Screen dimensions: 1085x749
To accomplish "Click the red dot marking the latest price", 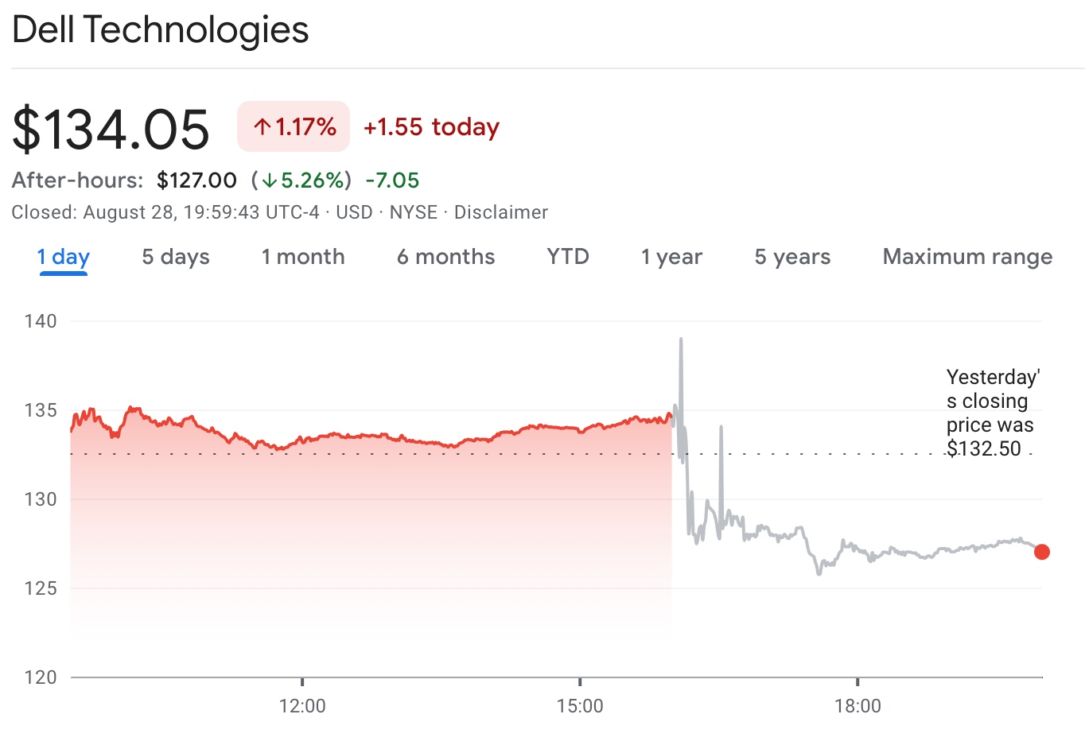I will click(1042, 552).
